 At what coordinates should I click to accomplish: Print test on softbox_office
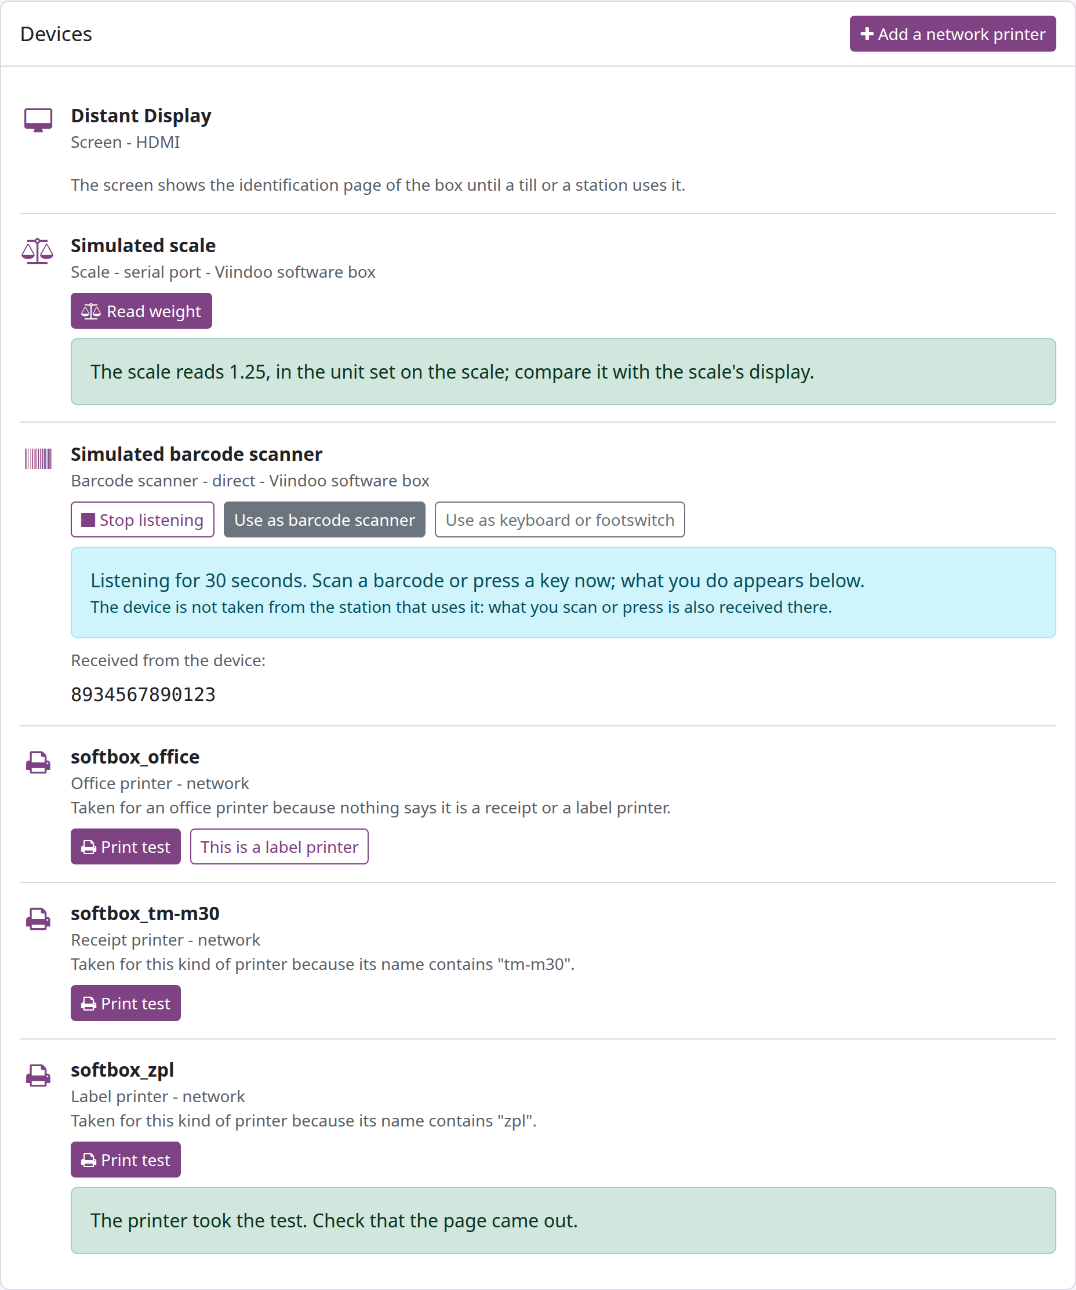tap(125, 846)
